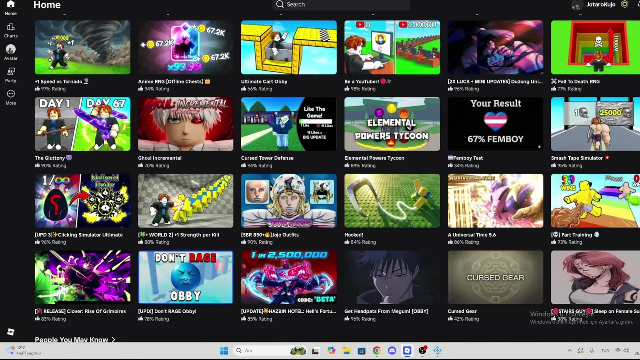Image resolution: width=640 pixels, height=360 pixels.
Task: Open the Party sidebar icon
Action: point(11,71)
